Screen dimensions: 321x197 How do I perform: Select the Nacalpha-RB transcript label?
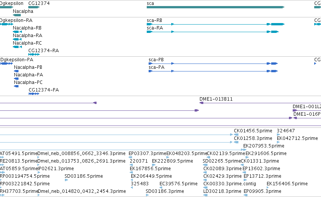click(27, 28)
